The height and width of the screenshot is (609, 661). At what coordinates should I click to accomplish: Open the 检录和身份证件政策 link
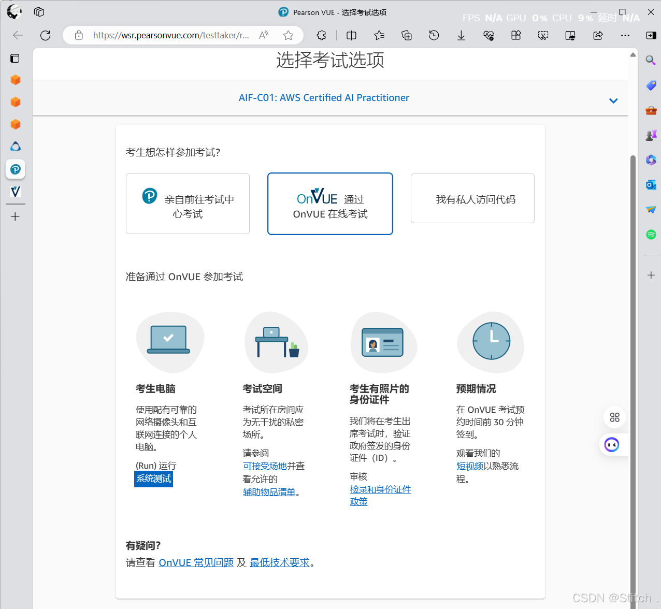point(380,496)
